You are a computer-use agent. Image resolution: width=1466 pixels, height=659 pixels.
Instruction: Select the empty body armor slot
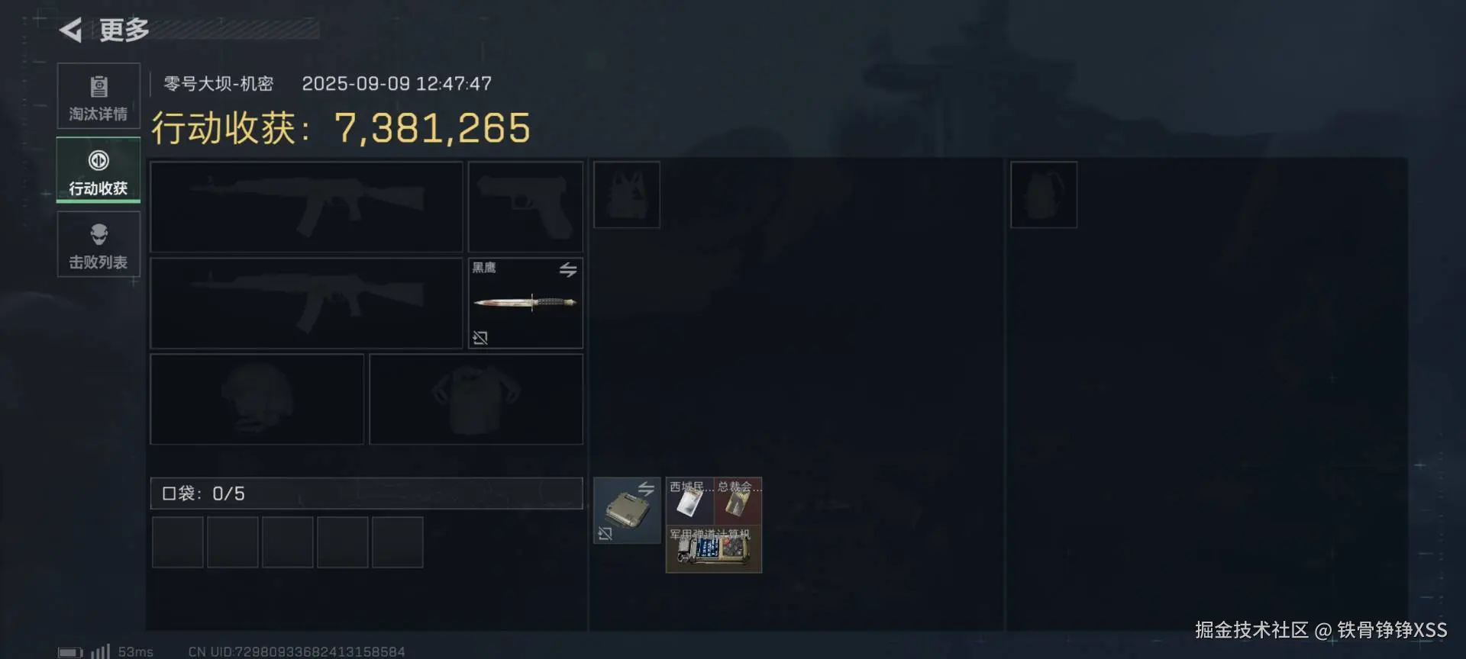coord(476,399)
